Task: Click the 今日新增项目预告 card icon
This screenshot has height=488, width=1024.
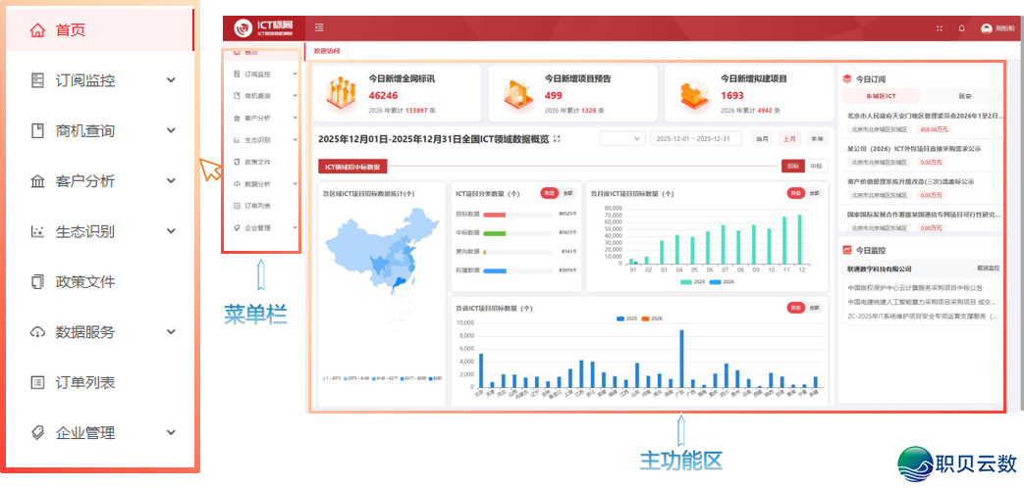Action: 517,93
